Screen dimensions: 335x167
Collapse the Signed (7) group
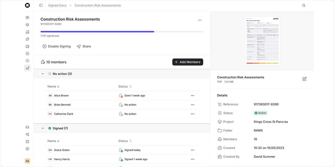[43, 128]
